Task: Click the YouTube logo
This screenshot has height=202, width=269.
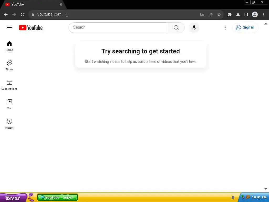Action: tap(31, 28)
